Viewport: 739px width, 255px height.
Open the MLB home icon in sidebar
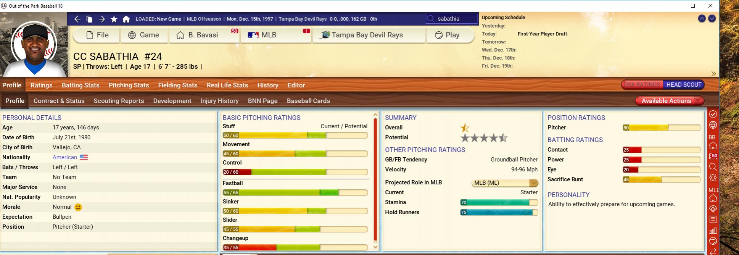(x=713, y=199)
